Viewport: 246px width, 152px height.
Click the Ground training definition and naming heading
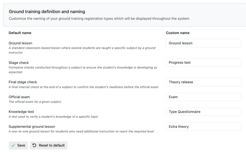[47, 12]
